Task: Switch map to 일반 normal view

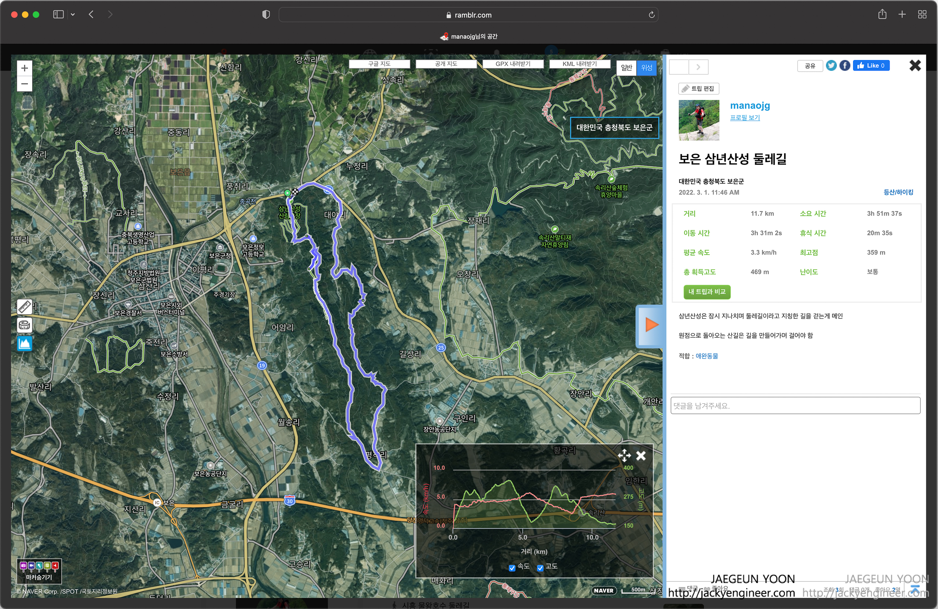Action: point(626,68)
